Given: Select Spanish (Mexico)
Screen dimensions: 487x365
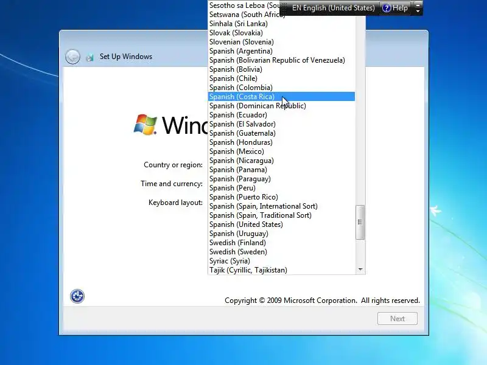Looking at the screenshot, I should pyautogui.click(x=281, y=151).
